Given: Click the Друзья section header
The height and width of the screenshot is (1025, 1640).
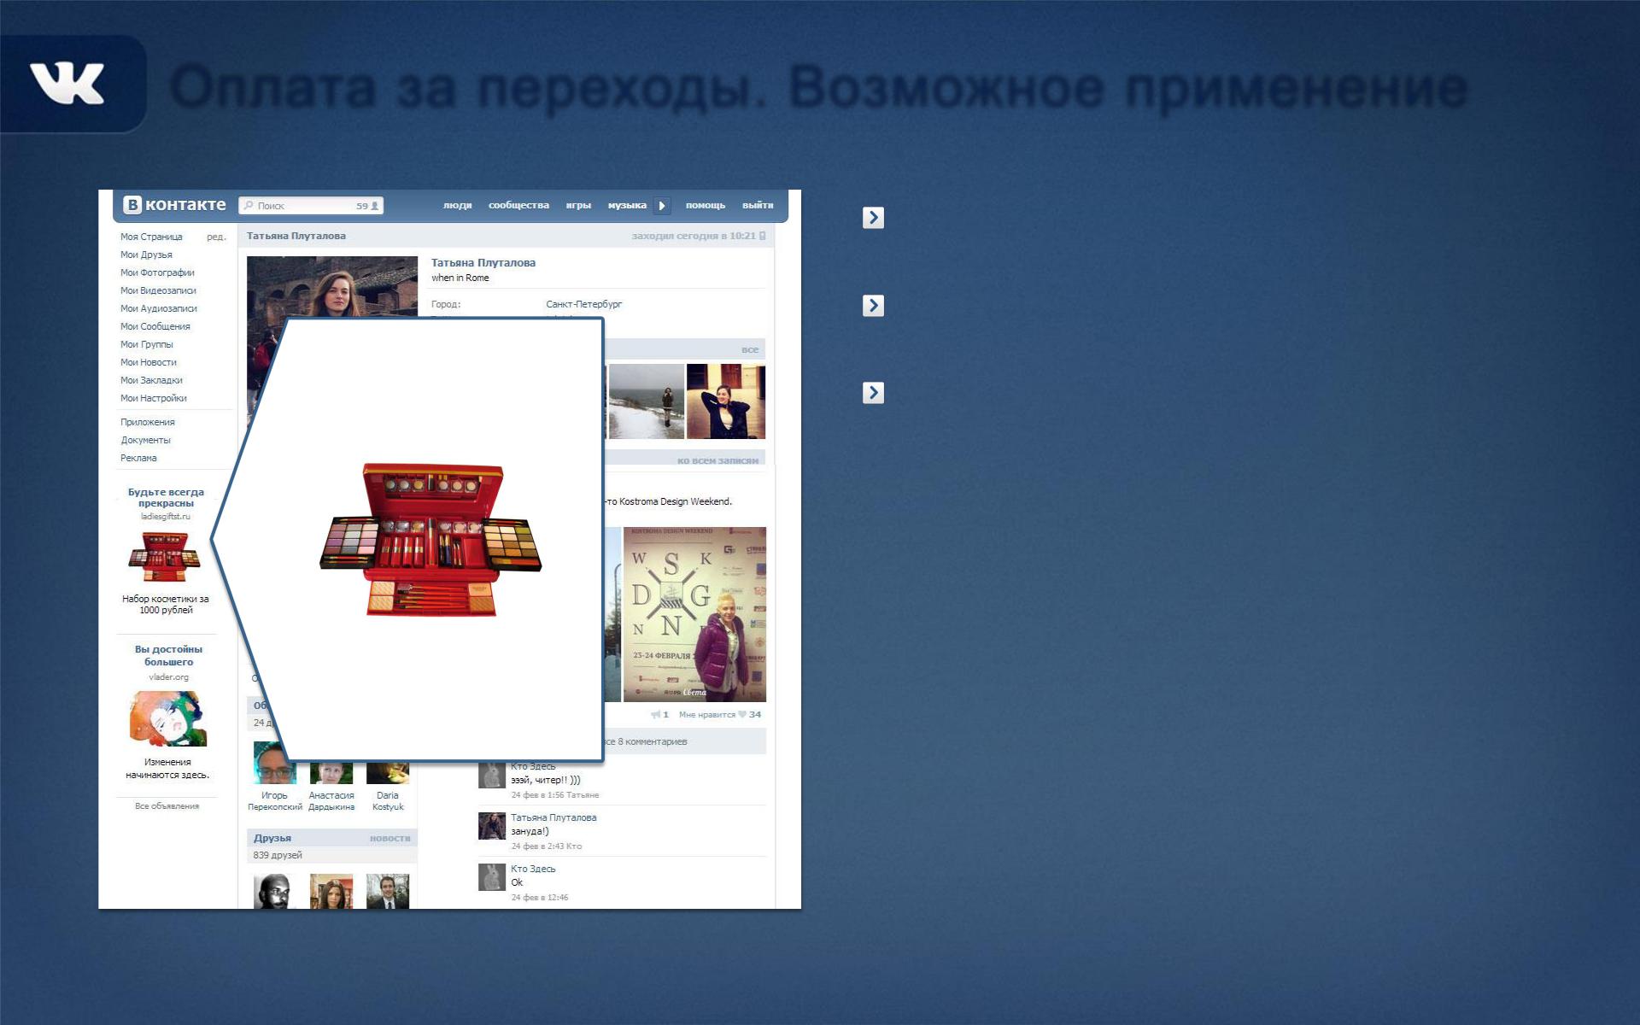Looking at the screenshot, I should tap(272, 838).
